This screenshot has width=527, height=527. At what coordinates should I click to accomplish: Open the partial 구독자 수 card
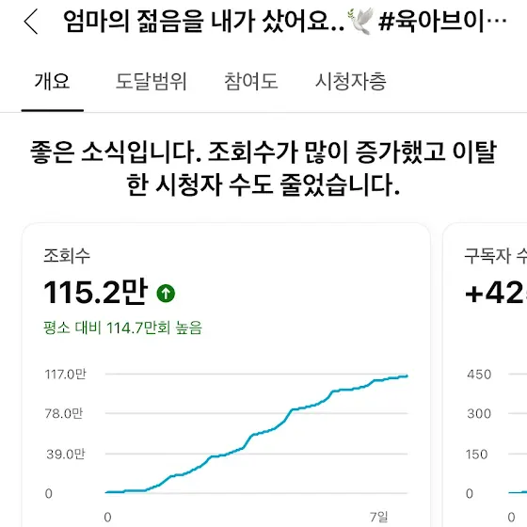[485, 375]
